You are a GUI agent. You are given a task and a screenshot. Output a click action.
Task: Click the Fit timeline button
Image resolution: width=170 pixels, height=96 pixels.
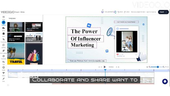[x=166, y=67]
